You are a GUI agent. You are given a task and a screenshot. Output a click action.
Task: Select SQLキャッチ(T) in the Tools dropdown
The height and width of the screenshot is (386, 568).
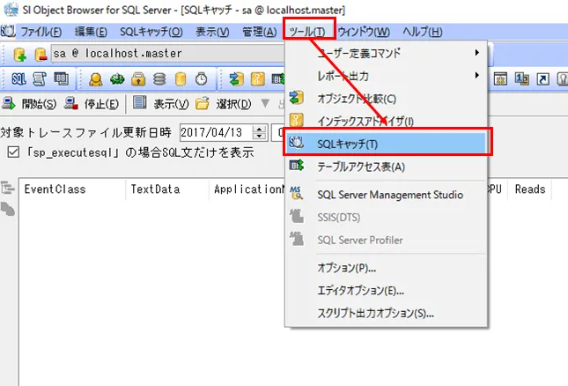387,144
